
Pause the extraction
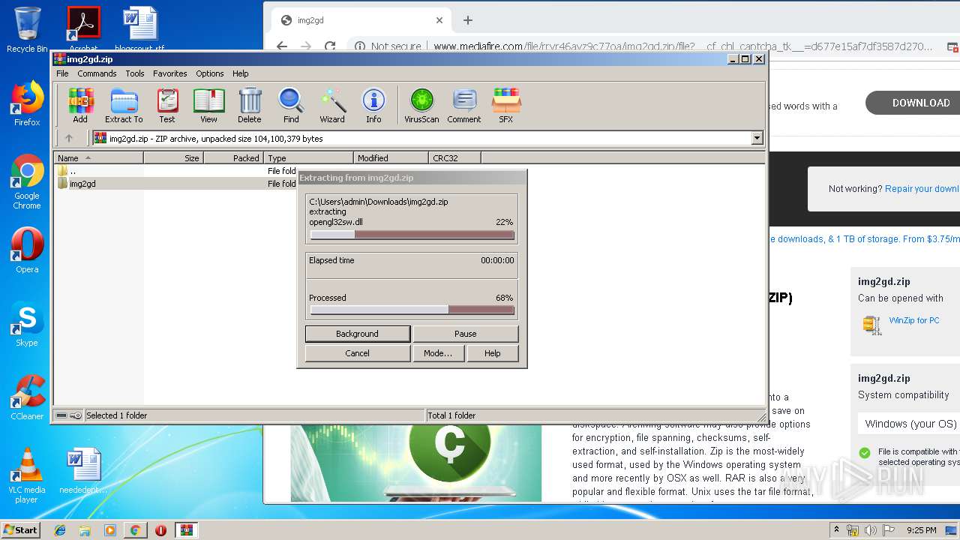(x=466, y=334)
